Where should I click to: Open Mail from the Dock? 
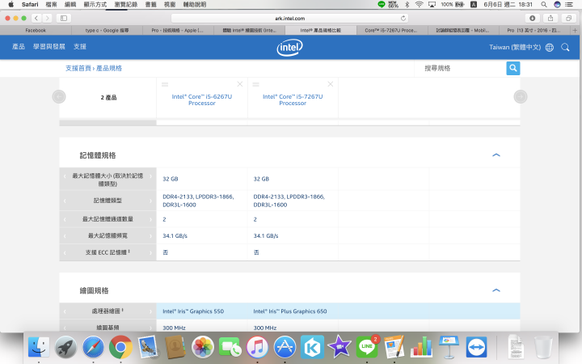148,348
